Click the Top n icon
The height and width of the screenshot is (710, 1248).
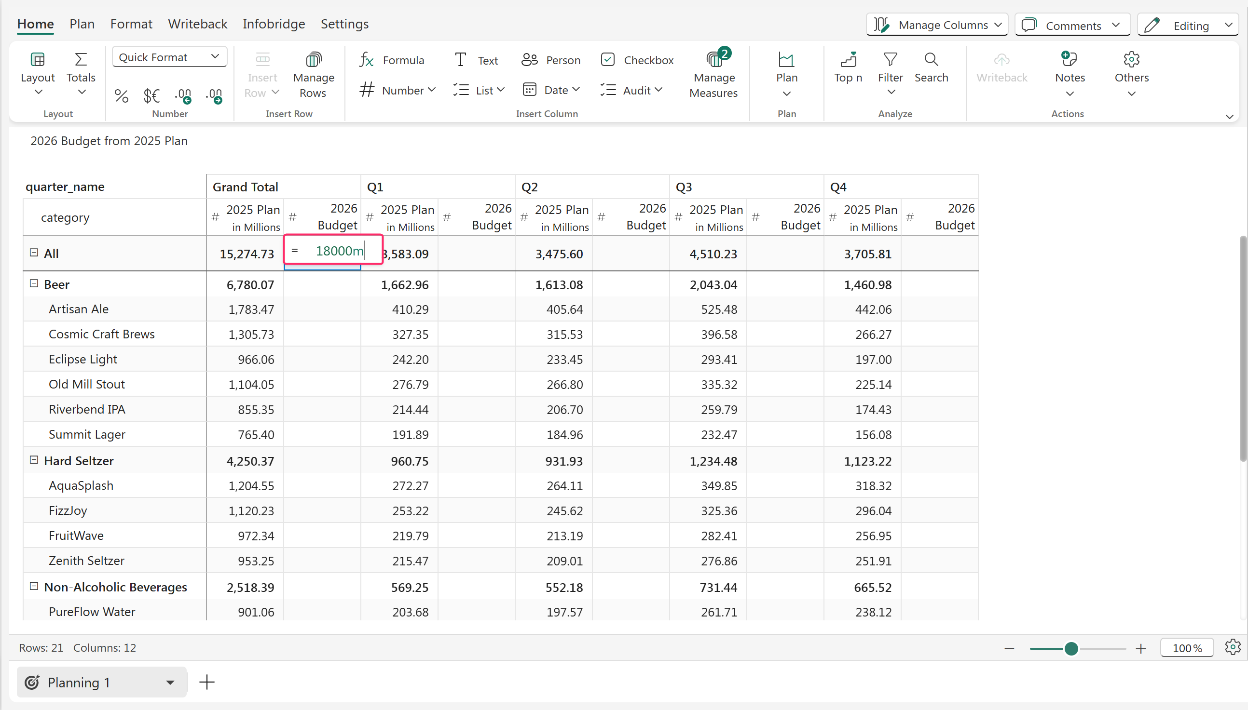848,60
